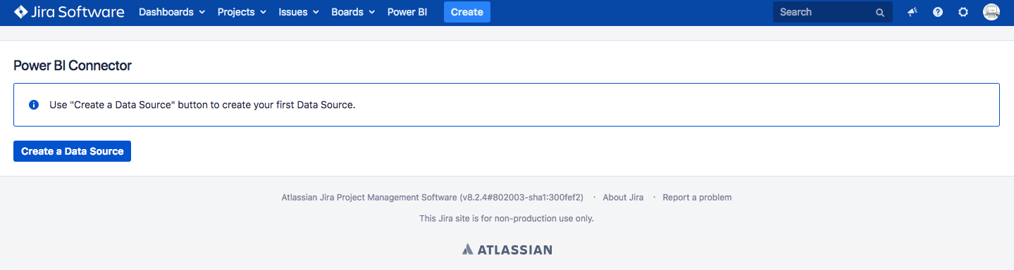This screenshot has width=1014, height=270.
Task: Click Create a Data Source button
Action: pos(72,151)
